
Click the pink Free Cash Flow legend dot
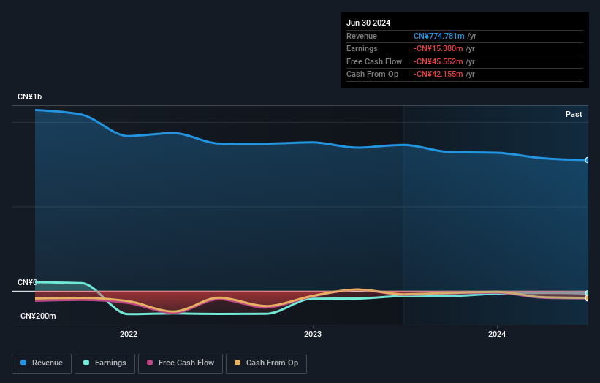150,363
